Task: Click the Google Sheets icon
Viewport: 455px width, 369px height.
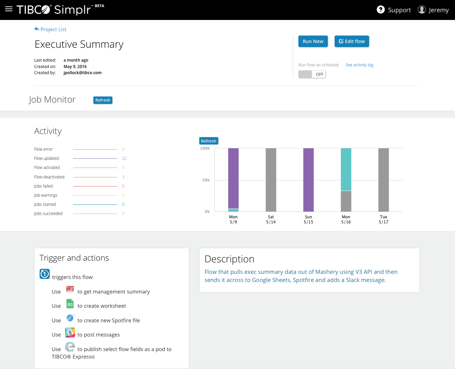Action: pos(70,304)
